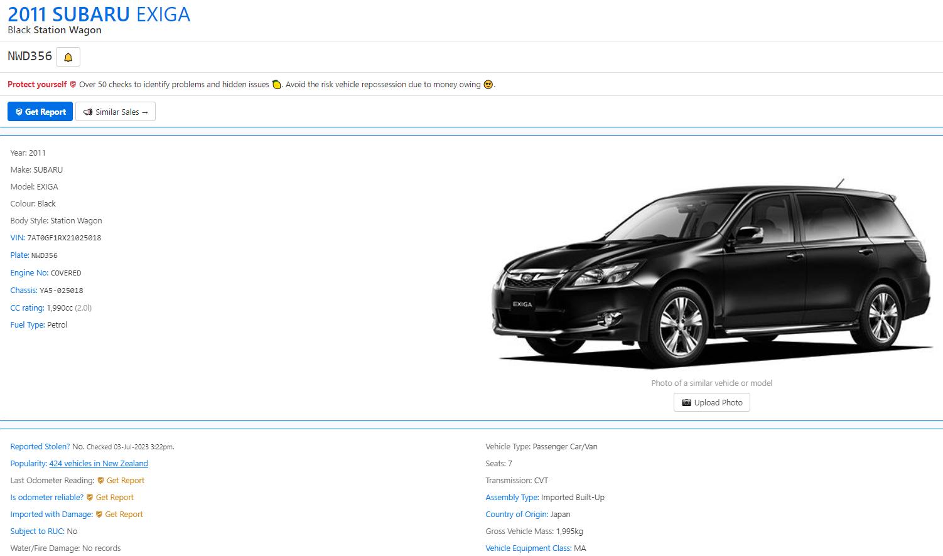Click the 2011 SUBARU EXIGA page title
The image size is (943, 556).
99,14
